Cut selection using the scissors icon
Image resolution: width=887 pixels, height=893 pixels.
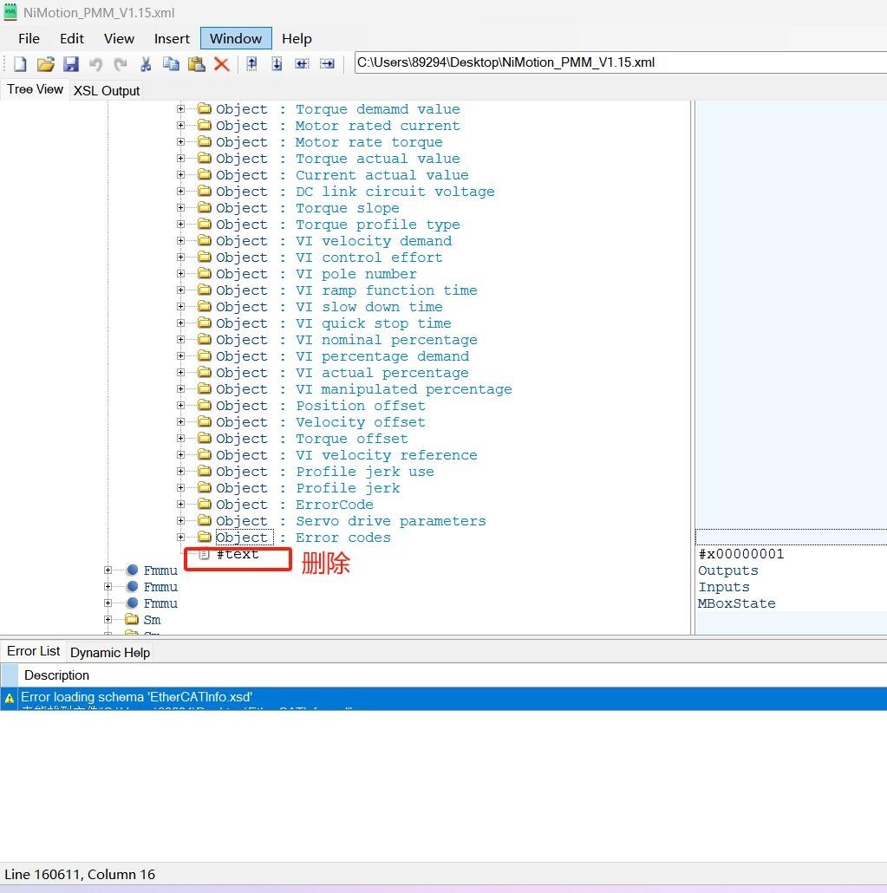[x=146, y=64]
